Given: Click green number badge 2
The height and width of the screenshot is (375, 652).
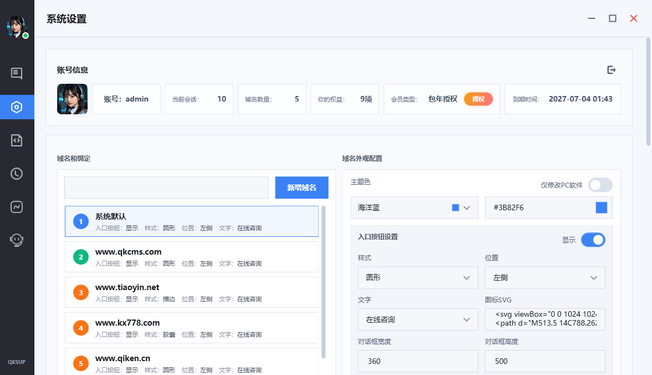Looking at the screenshot, I should pos(81,257).
